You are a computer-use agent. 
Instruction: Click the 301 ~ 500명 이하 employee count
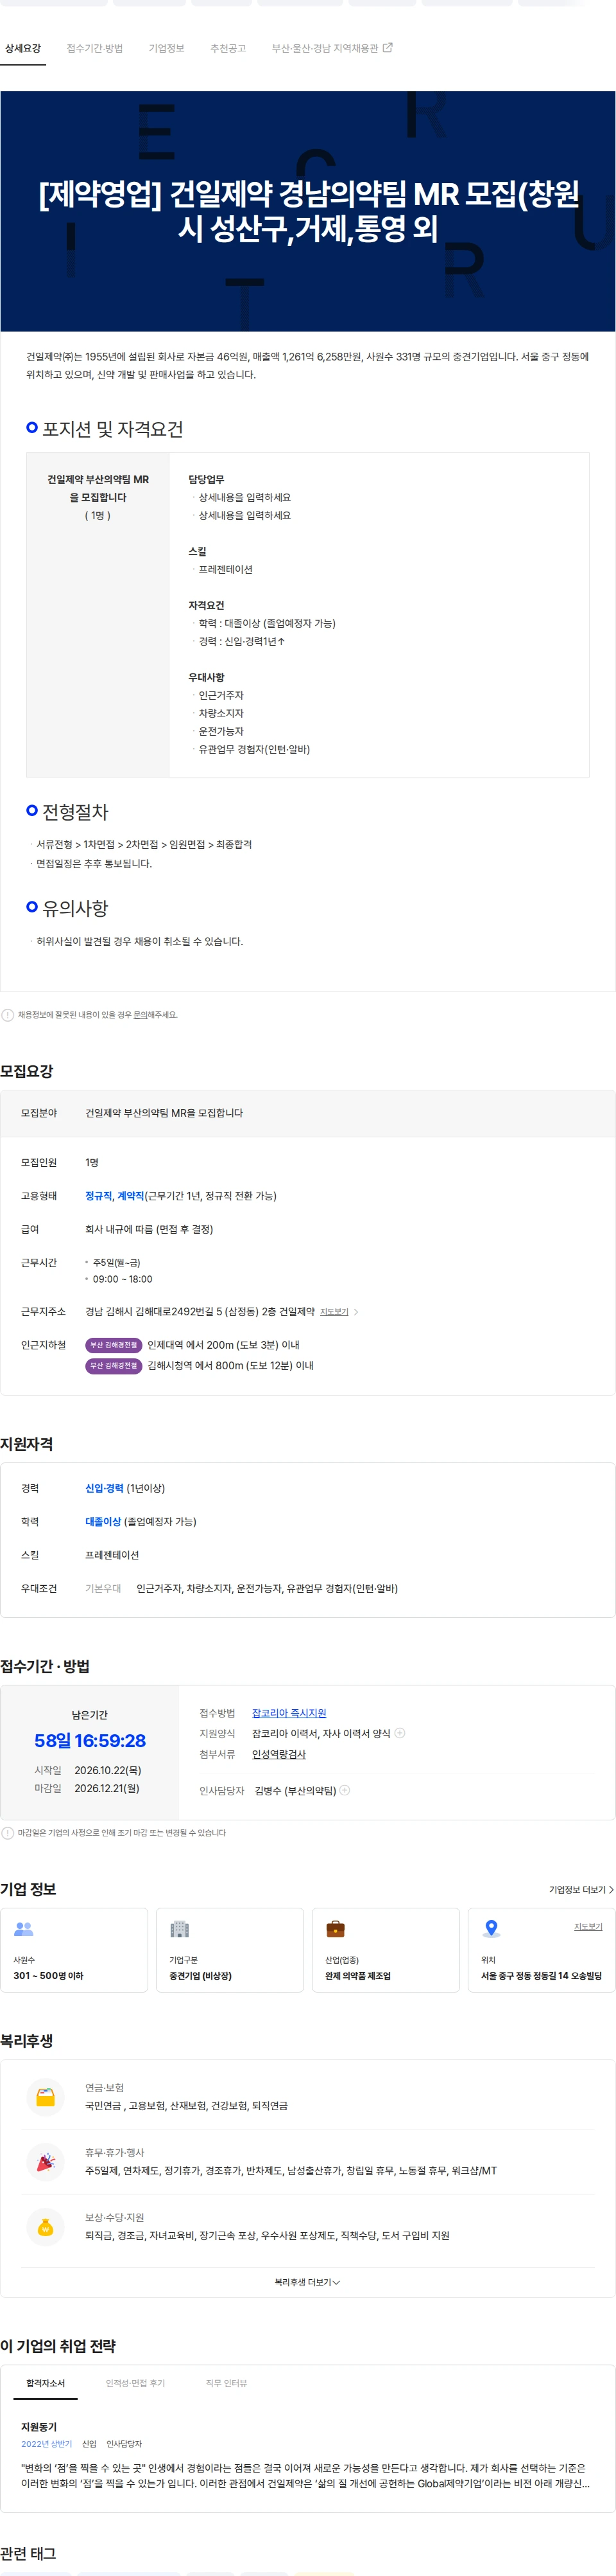tap(48, 1975)
